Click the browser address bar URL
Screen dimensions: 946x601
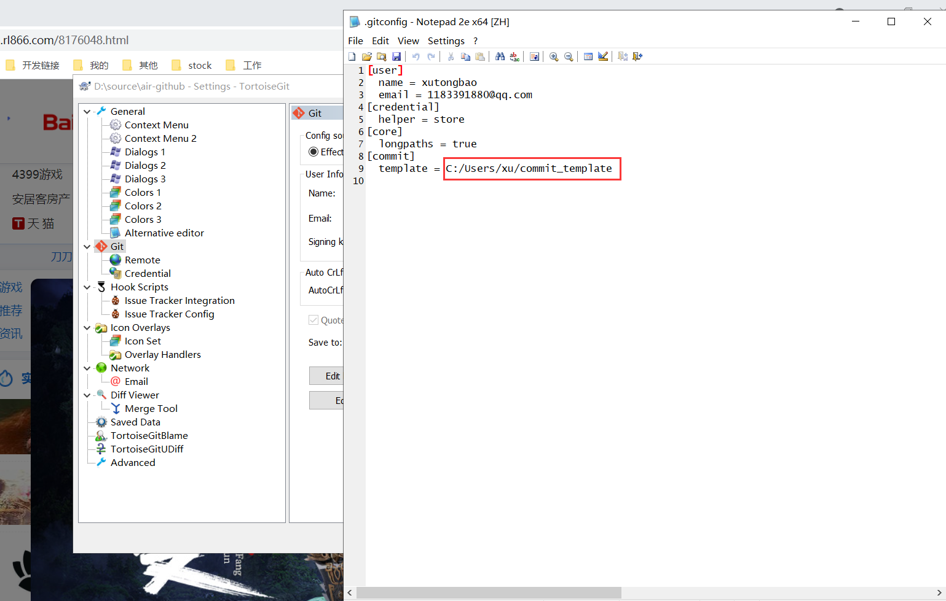coord(65,41)
